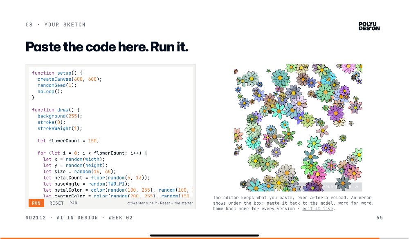Click the '08 · YOUR SKETCH' section header
The height and width of the screenshot is (239, 409).
(x=56, y=25)
